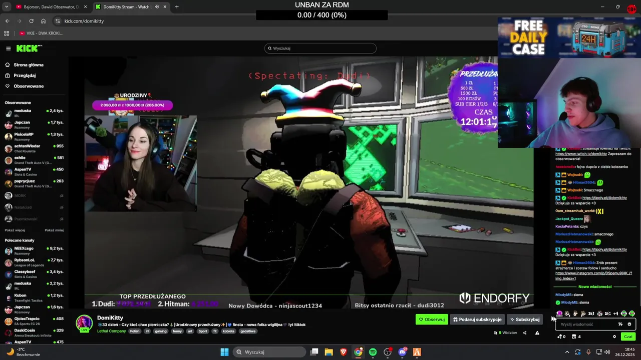The image size is (641, 360).
Task: Open Kubon Teamfight Tactics channel
Action: tap(34, 297)
